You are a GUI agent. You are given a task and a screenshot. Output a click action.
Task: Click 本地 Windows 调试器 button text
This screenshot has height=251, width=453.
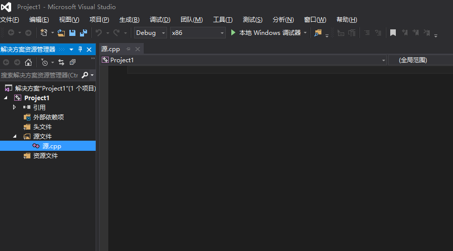pos(270,32)
